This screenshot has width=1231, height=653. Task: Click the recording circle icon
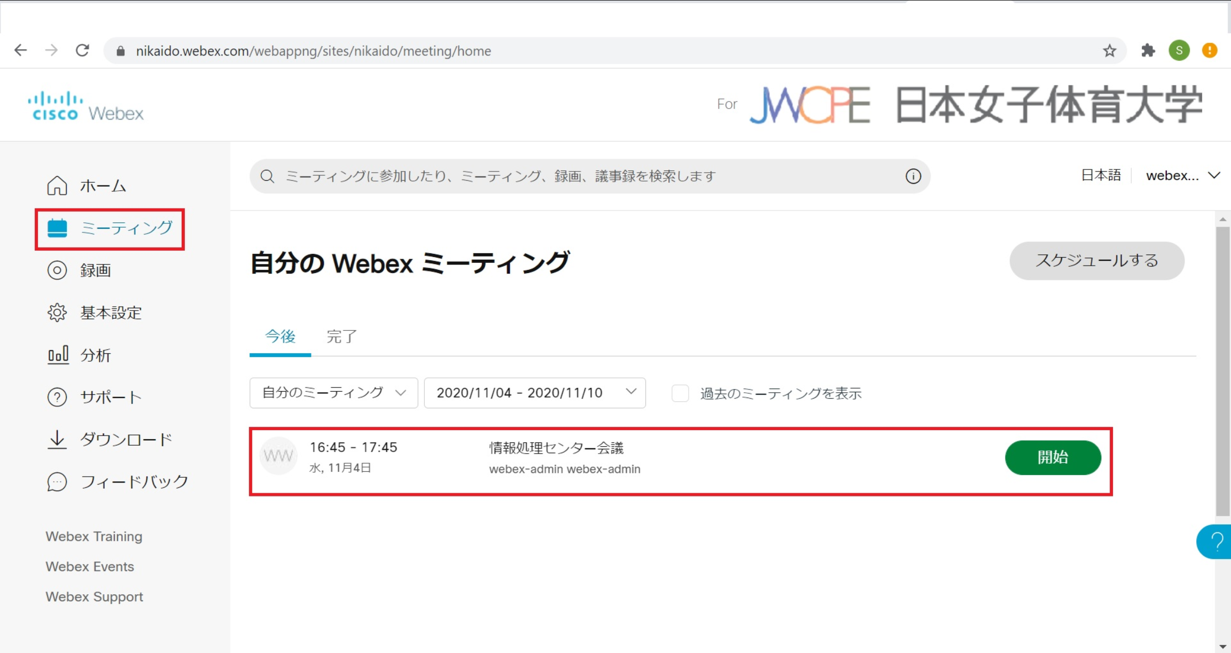[57, 270]
